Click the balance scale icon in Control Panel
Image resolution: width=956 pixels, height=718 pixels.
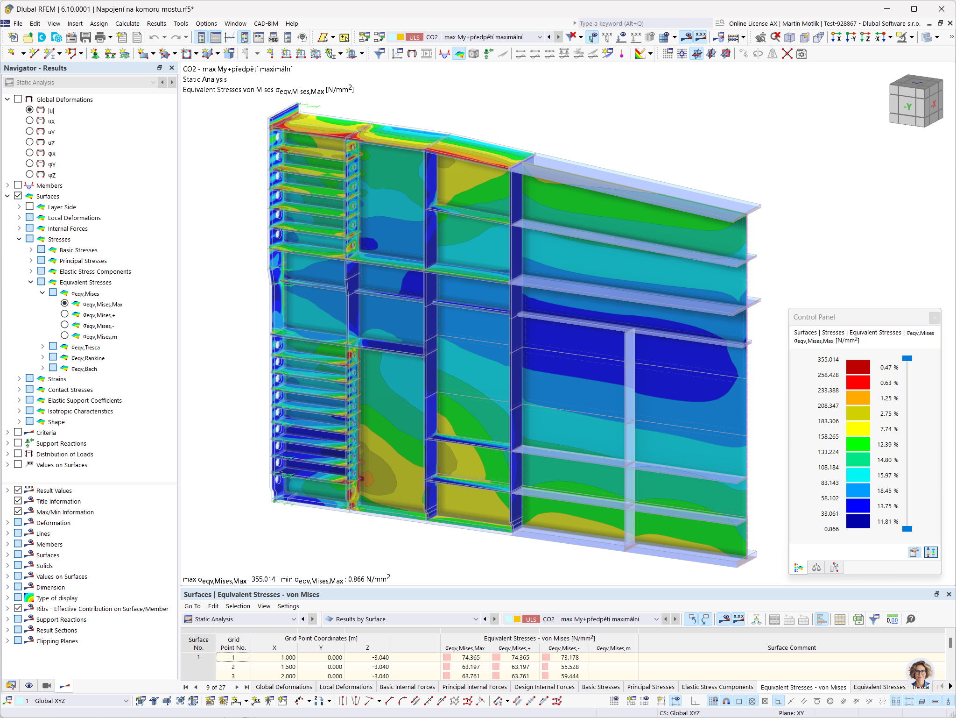click(x=816, y=568)
